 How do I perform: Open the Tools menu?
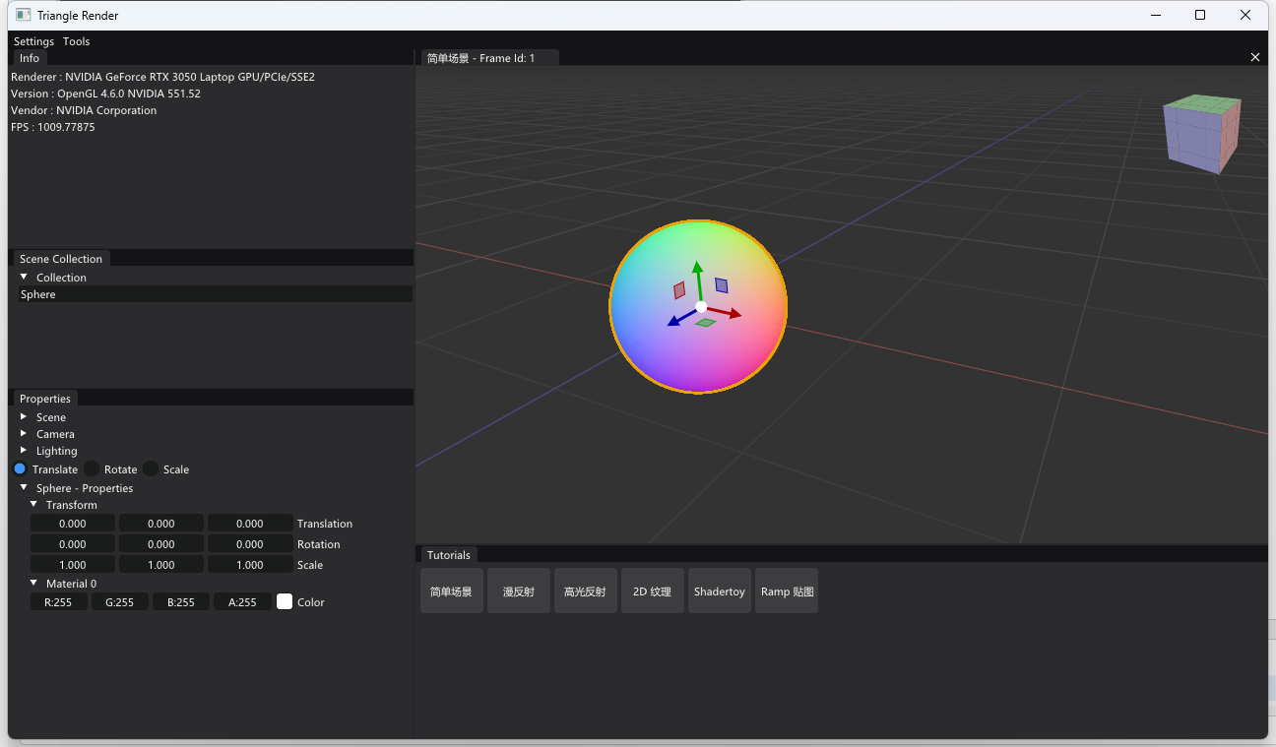[x=76, y=41]
